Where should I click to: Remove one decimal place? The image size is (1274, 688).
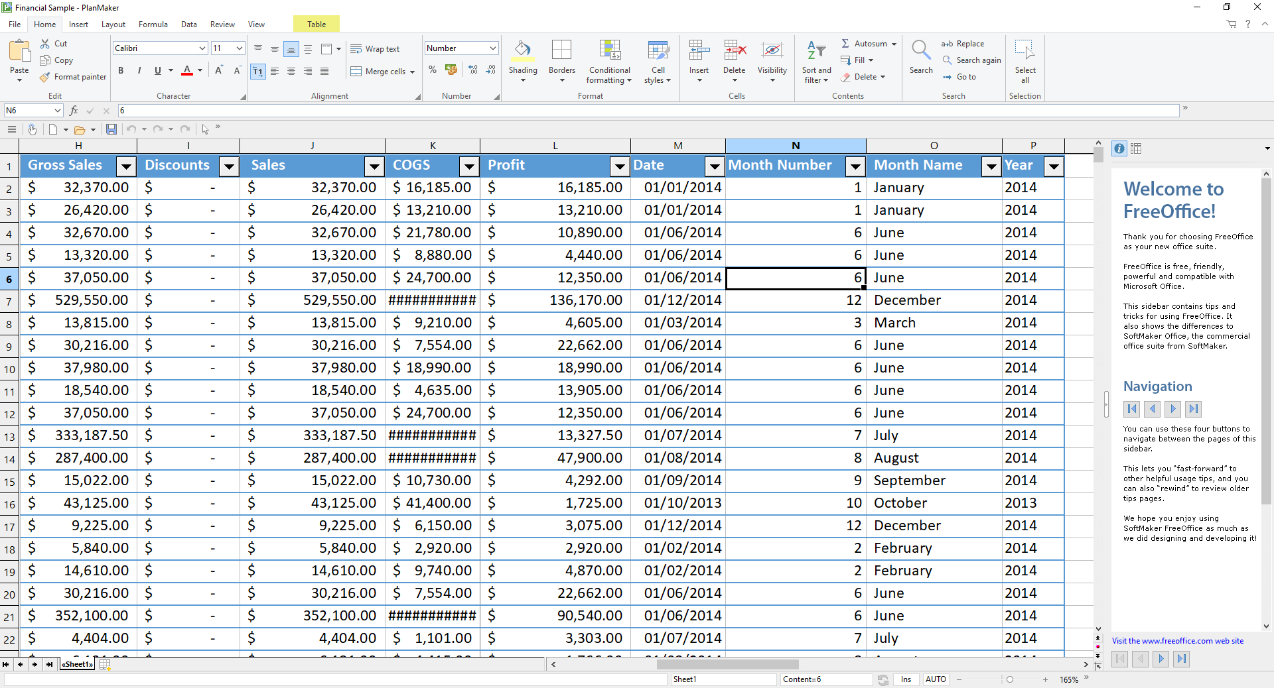pyautogui.click(x=491, y=70)
